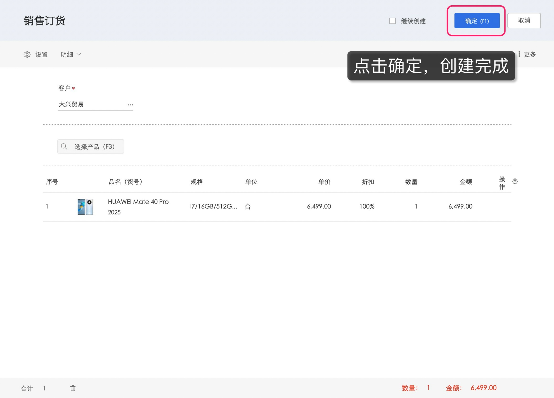Viewport: 554px width, 398px height.
Task: Click the table column settings gear icon
Action: pos(515,181)
